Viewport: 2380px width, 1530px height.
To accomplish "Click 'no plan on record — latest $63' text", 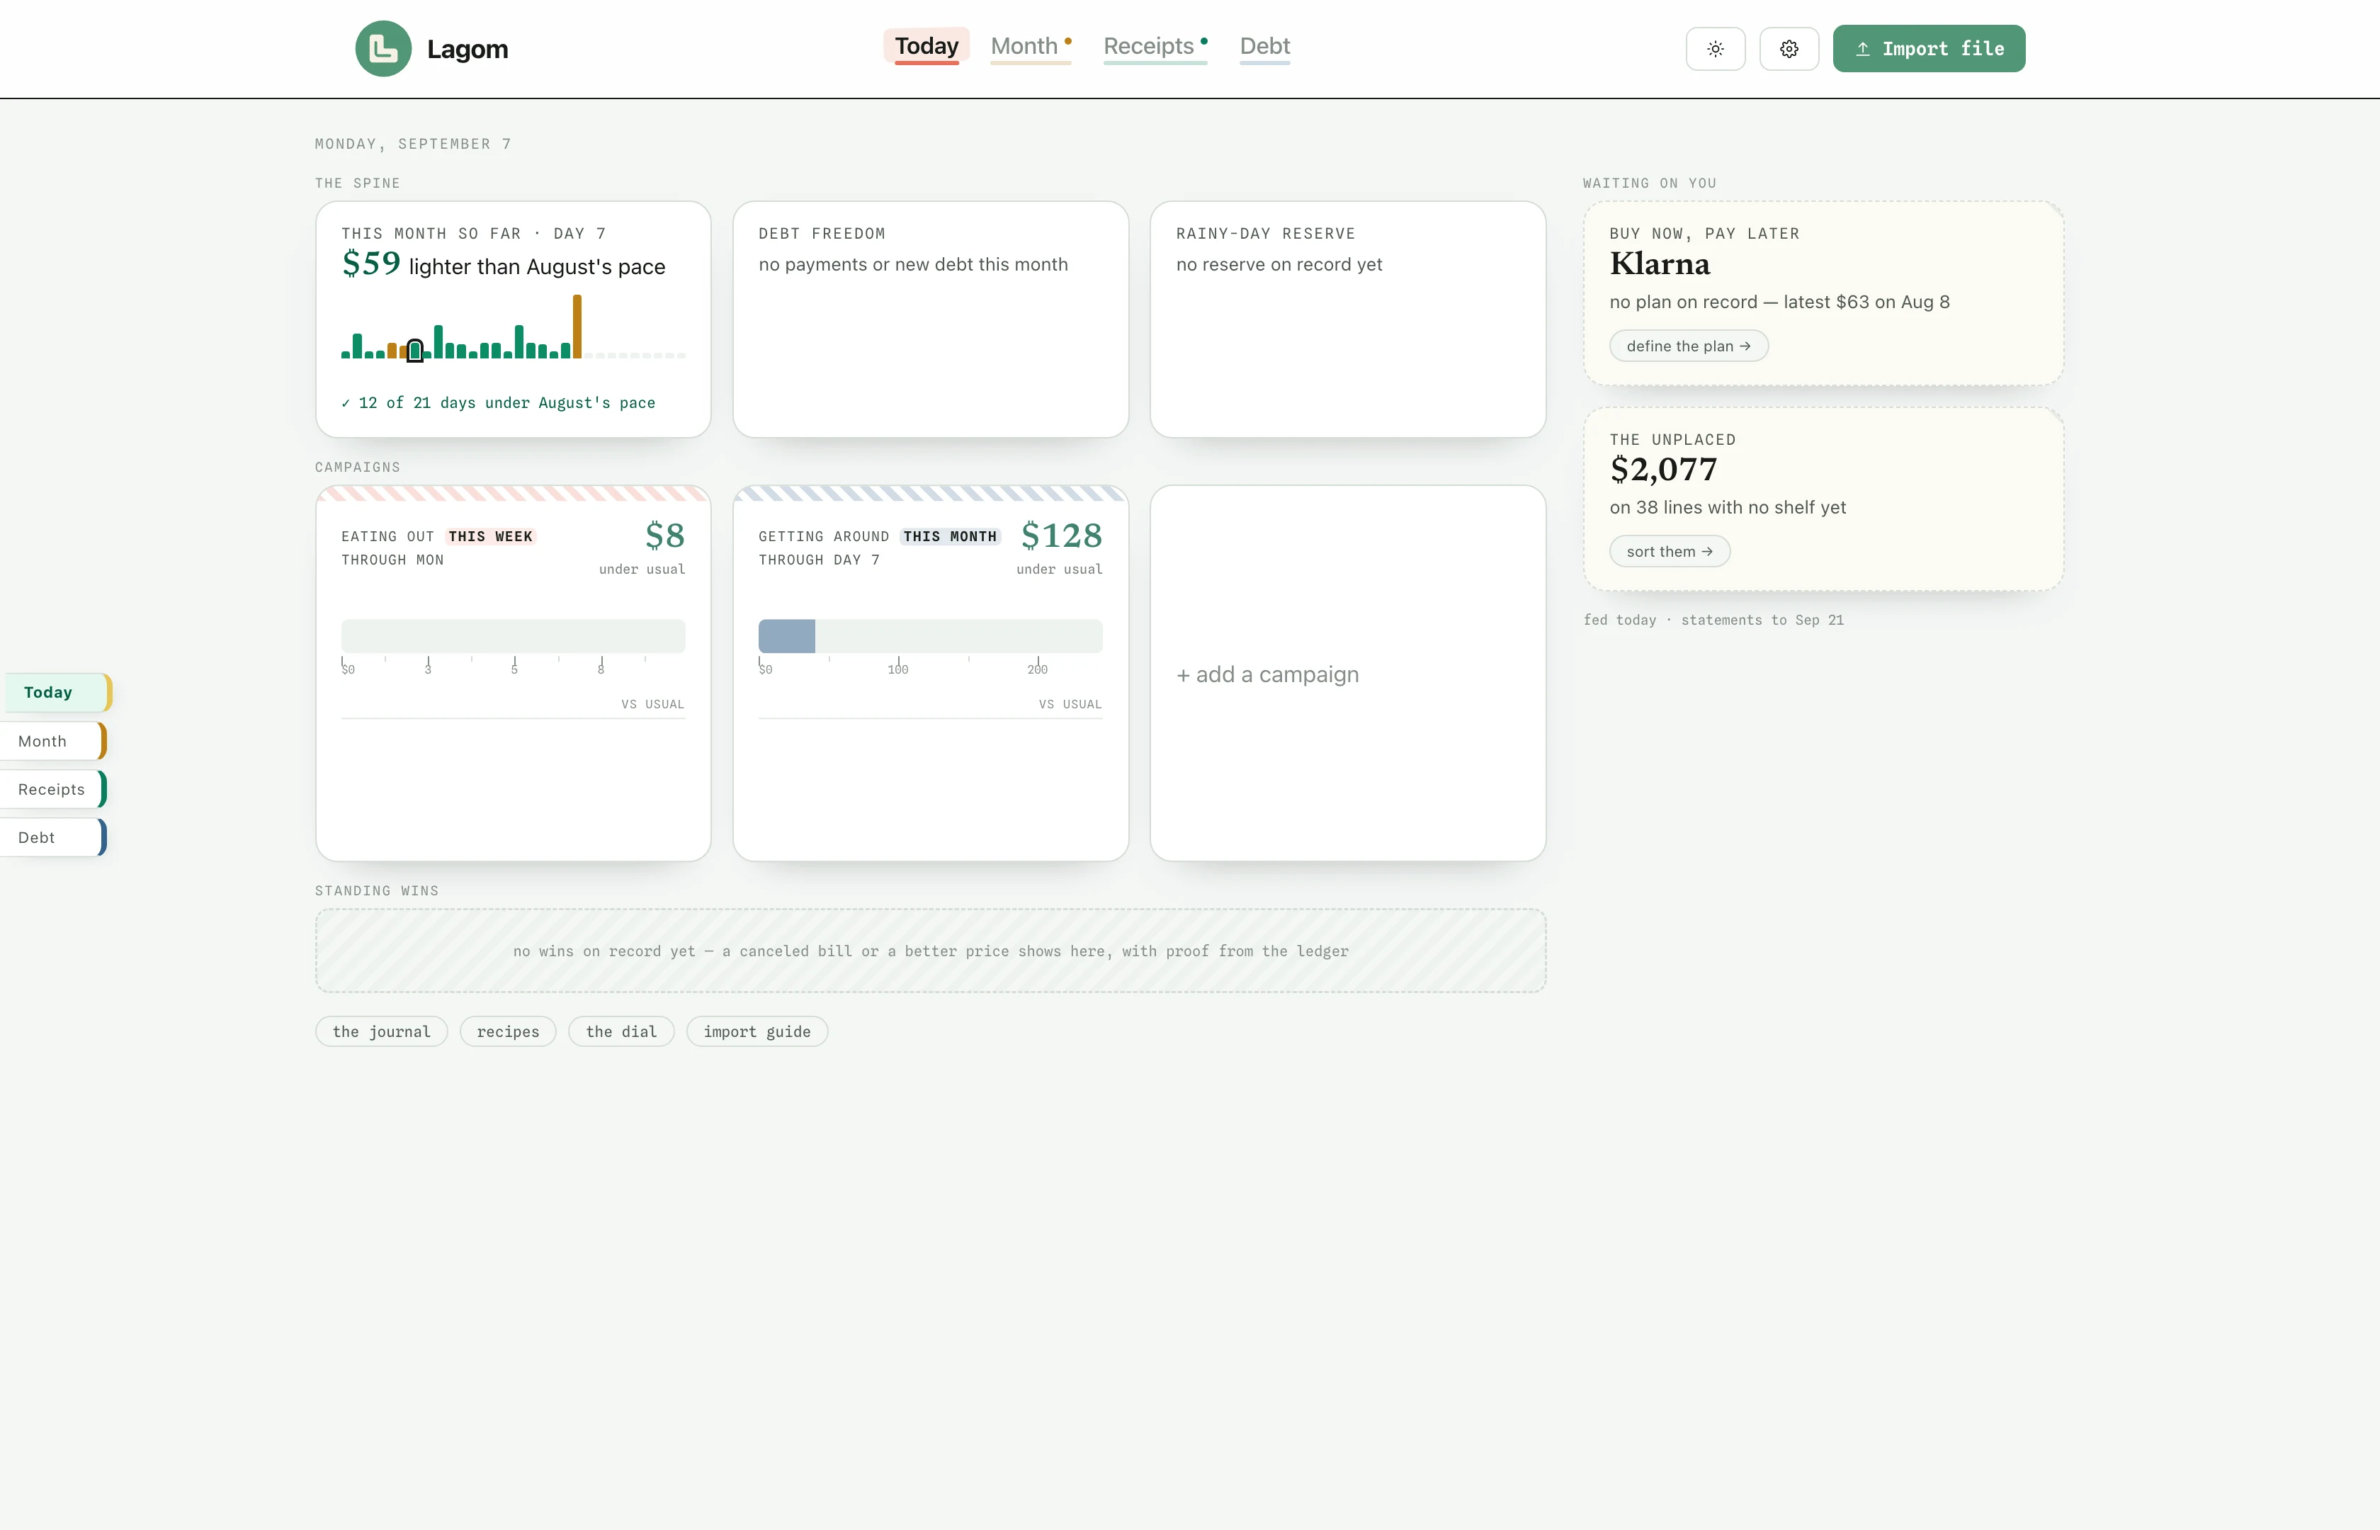I will tap(1779, 302).
